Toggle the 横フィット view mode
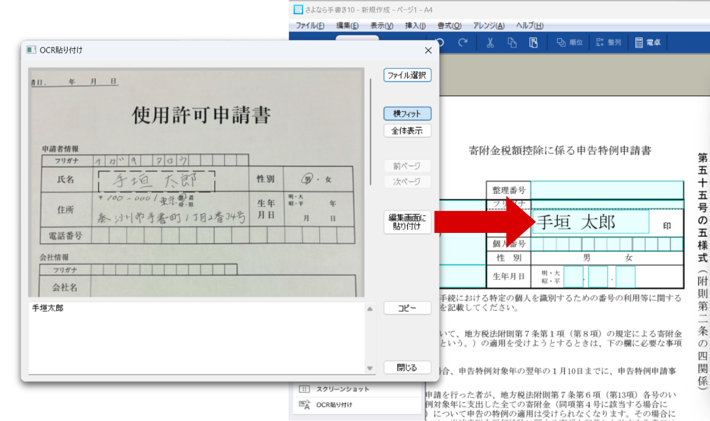This screenshot has width=710, height=421. coord(407,113)
